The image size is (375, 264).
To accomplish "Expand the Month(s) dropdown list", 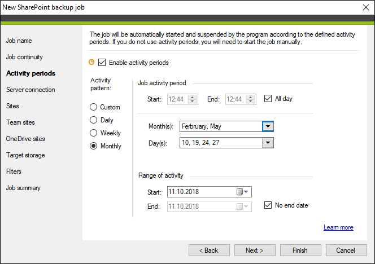I will 268,126.
